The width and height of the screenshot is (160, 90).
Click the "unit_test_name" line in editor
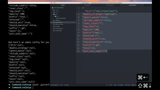click(95, 51)
